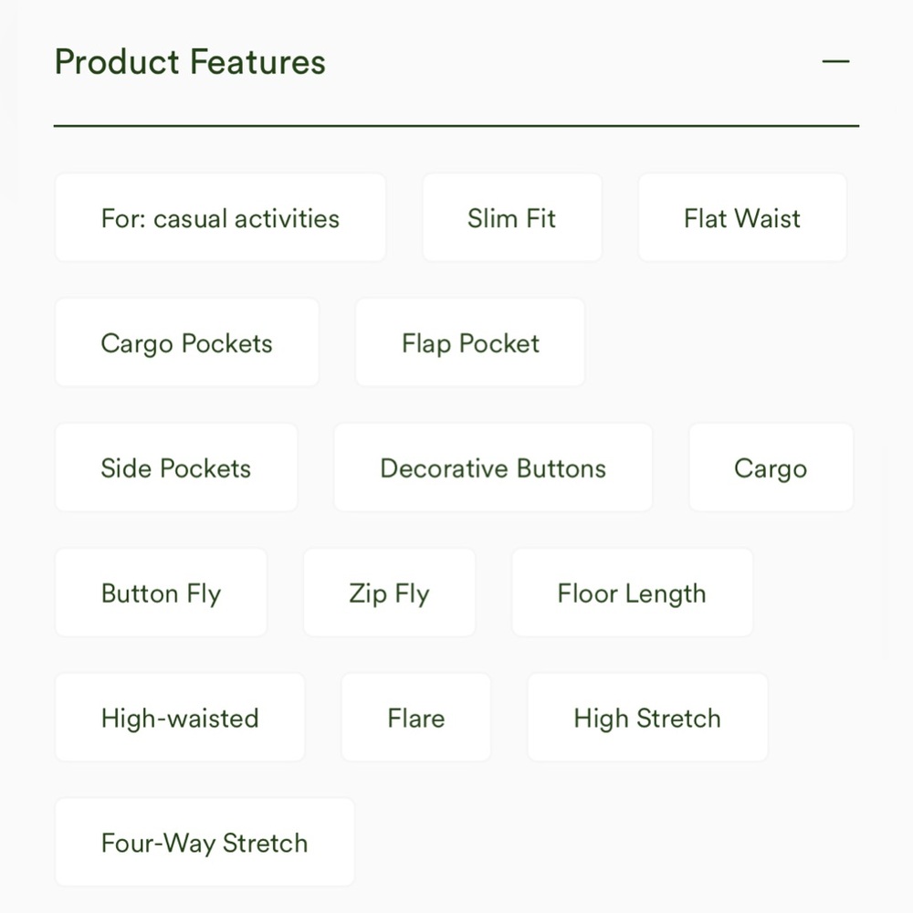Select the Zip Fly tag

(389, 593)
